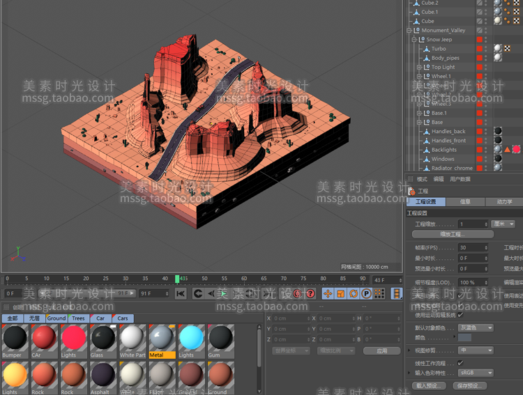Toggle the scale keyframe icon
The height and width of the screenshot is (395, 523).
pyautogui.click(x=340, y=294)
